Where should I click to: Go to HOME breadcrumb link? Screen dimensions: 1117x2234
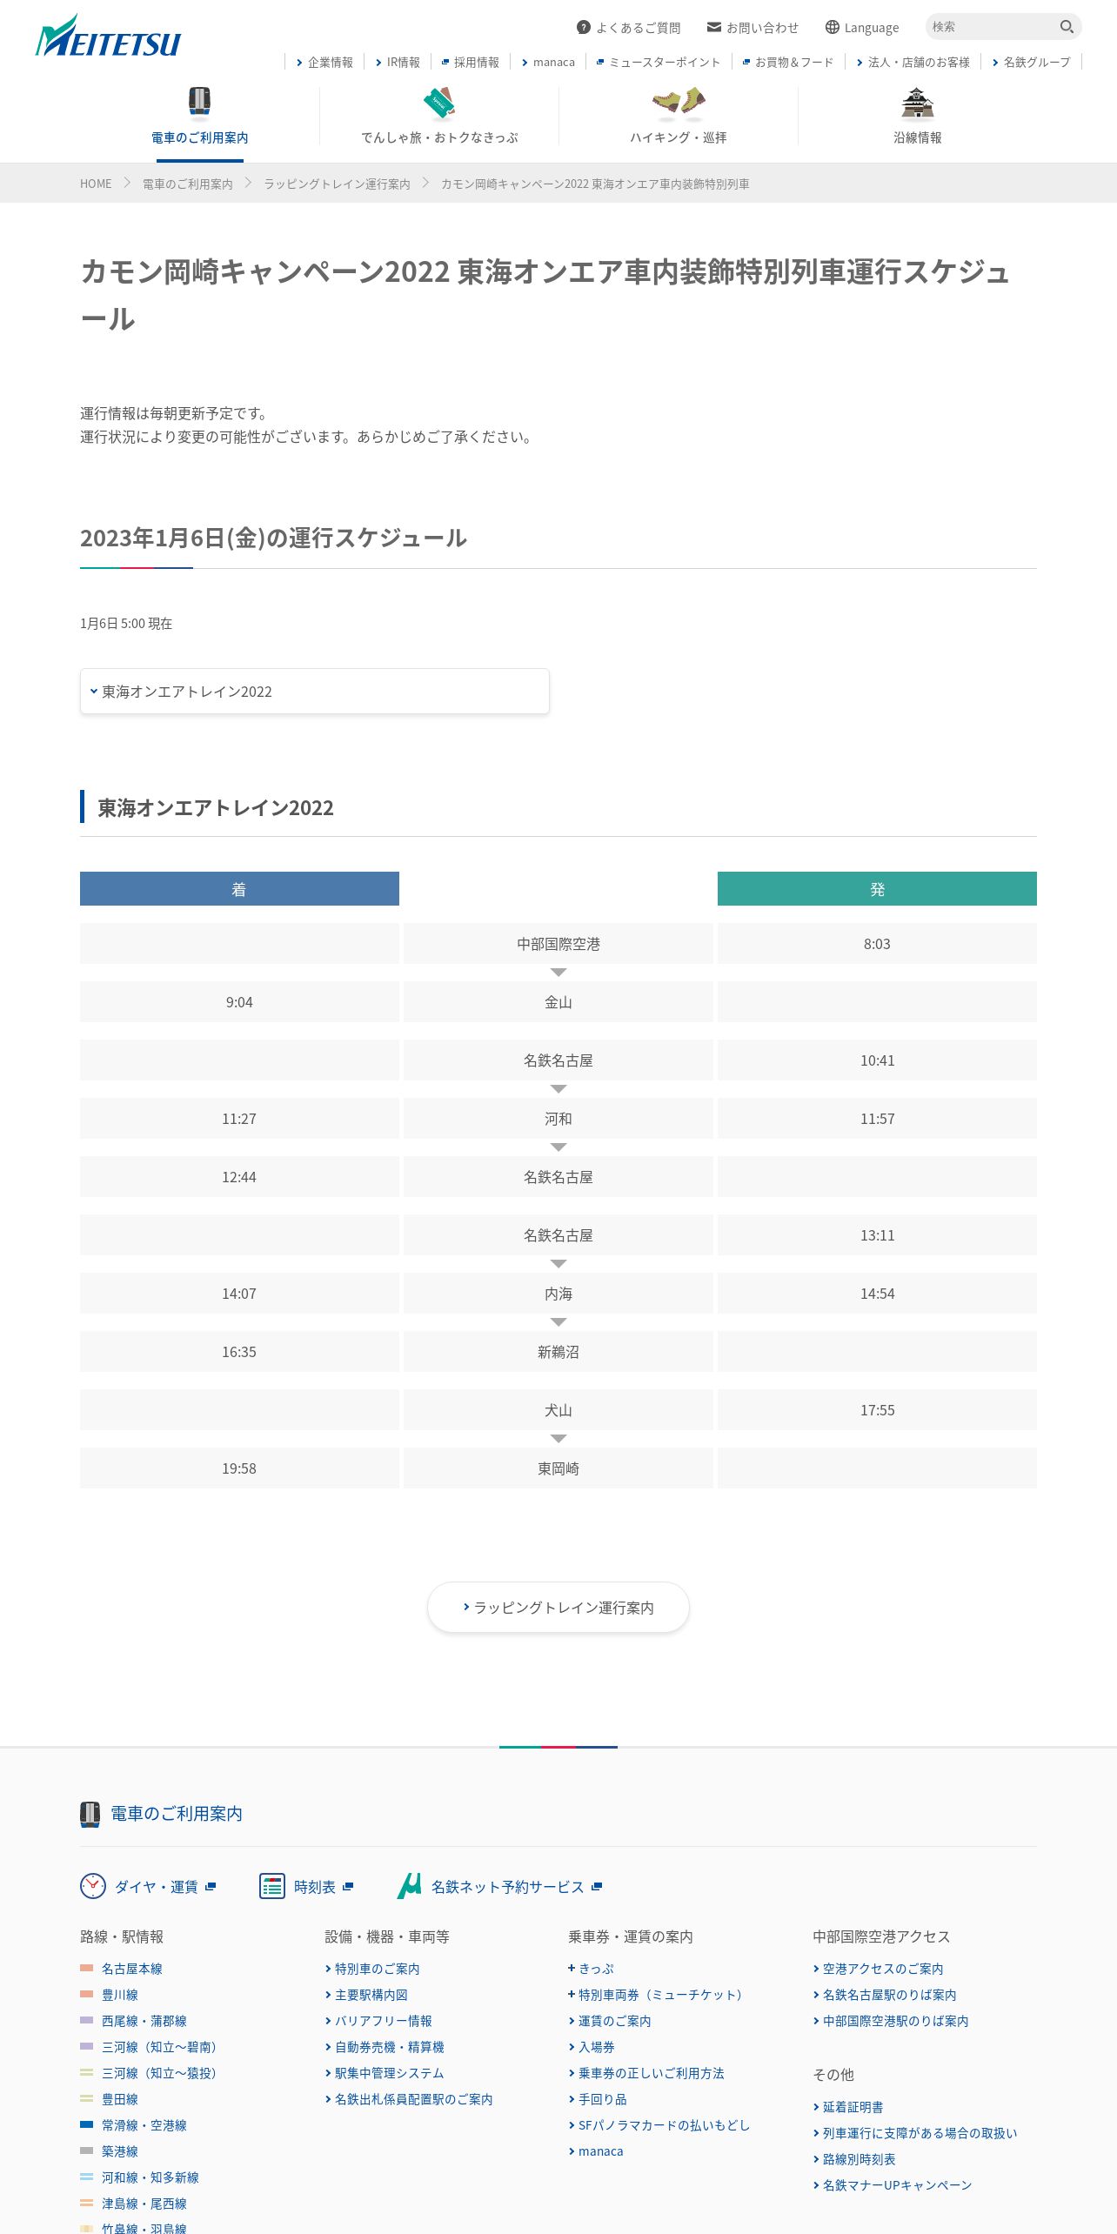96,184
